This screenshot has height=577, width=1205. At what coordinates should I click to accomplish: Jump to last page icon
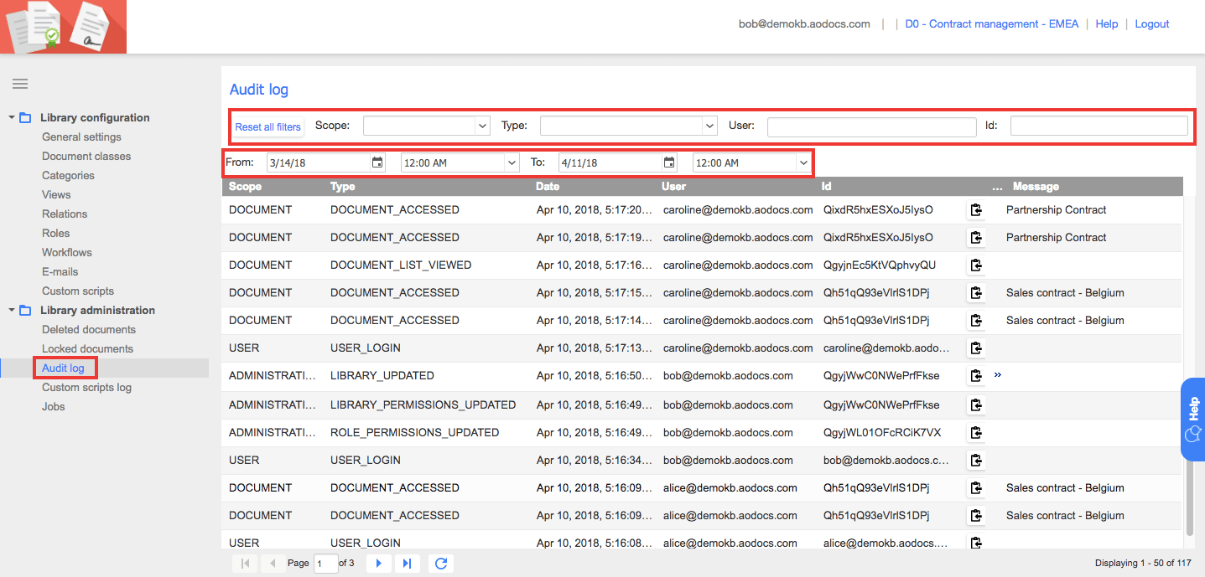[407, 564]
